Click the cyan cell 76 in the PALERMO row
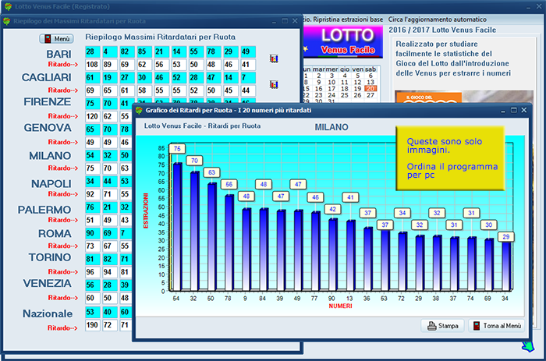546x361 pixels. pyautogui.click(x=93, y=207)
